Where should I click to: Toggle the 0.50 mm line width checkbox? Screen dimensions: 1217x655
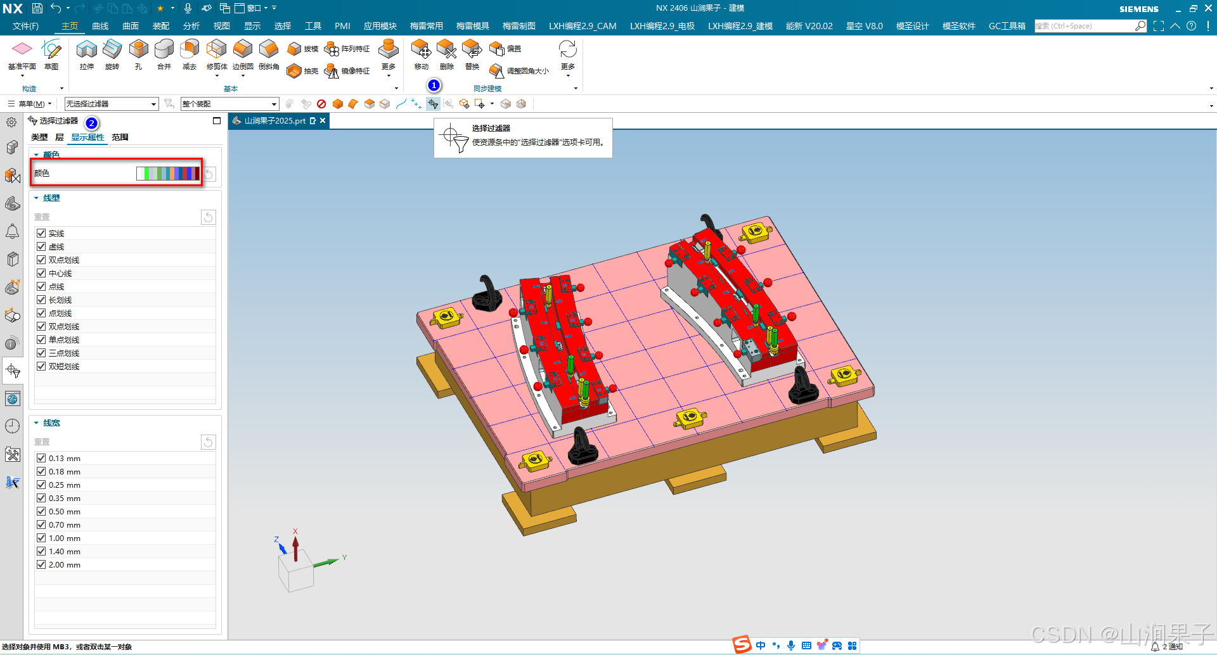[41, 511]
